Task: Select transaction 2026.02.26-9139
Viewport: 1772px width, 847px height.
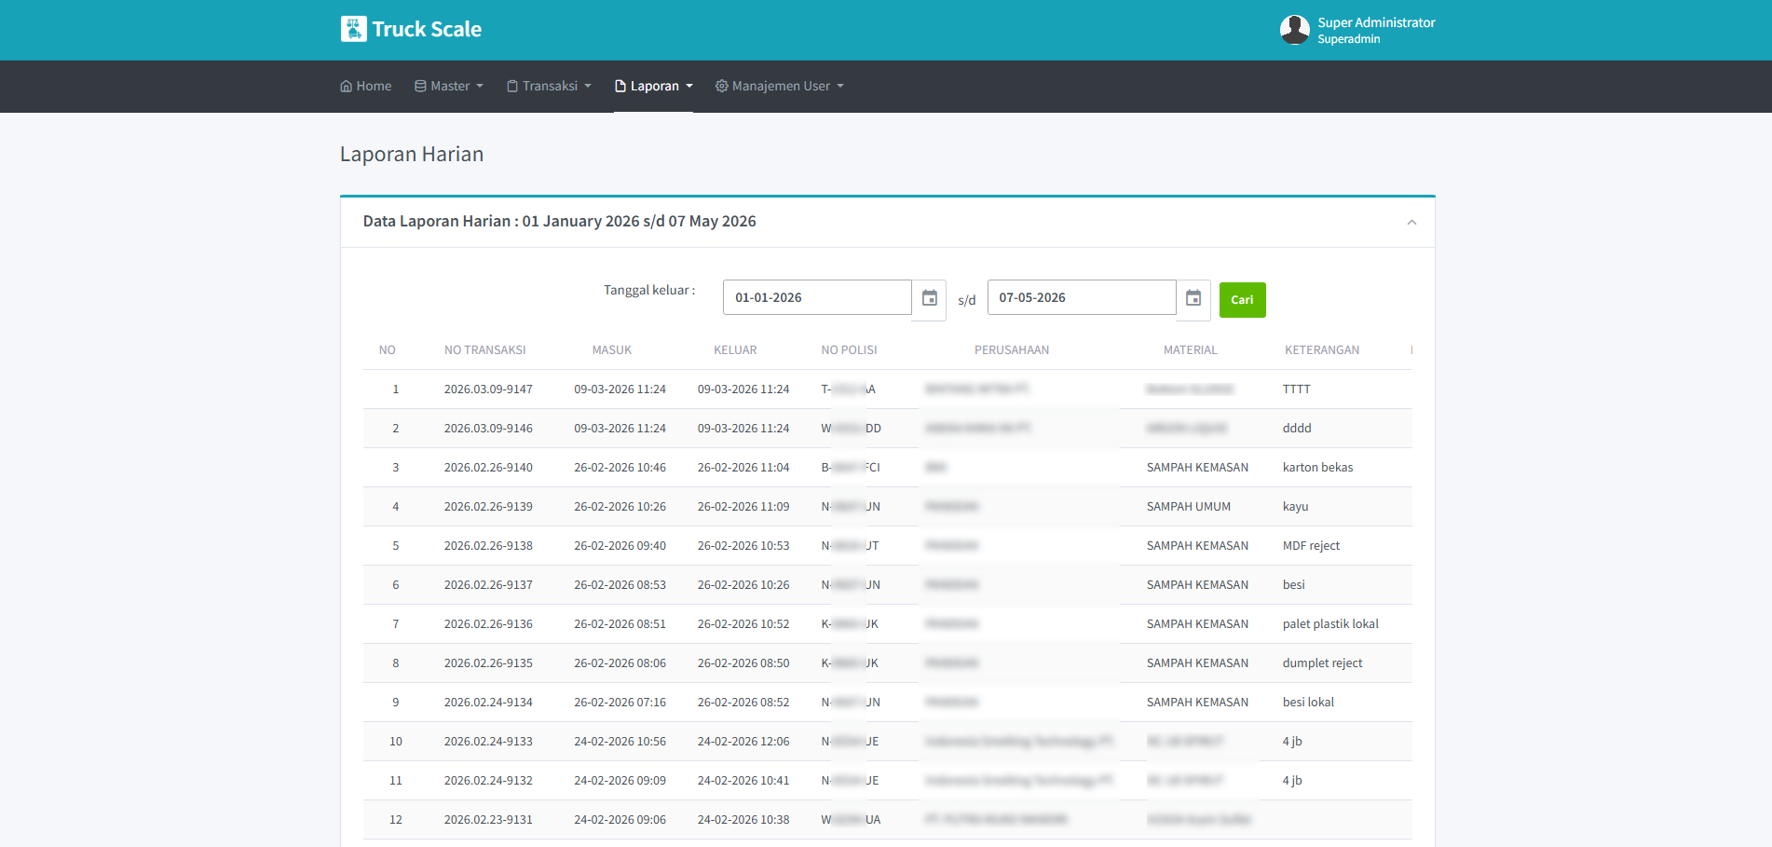Action: [x=488, y=507]
